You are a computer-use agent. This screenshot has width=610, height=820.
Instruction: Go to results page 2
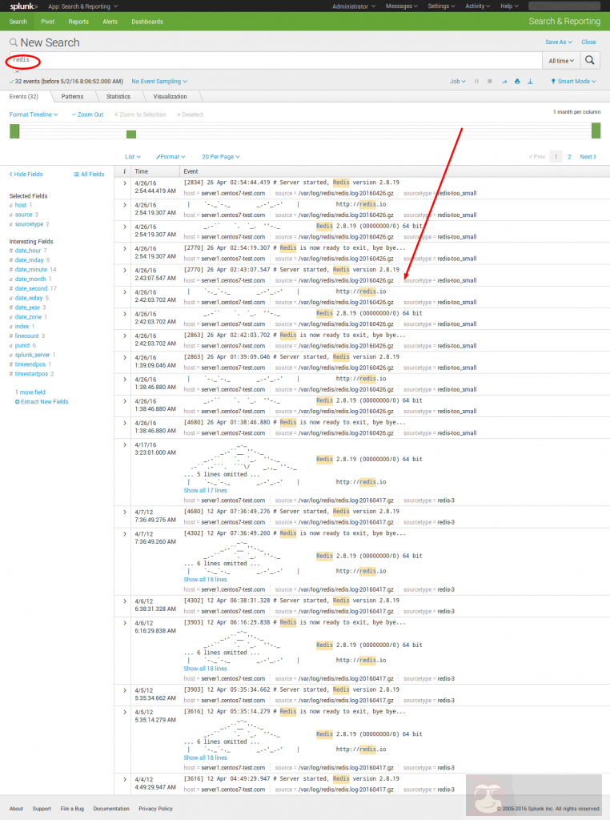pos(569,157)
